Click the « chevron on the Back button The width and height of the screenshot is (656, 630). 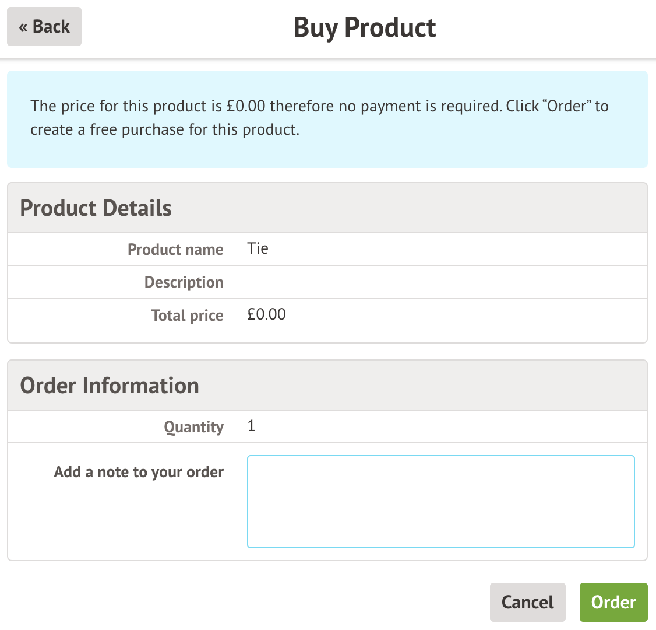point(23,27)
